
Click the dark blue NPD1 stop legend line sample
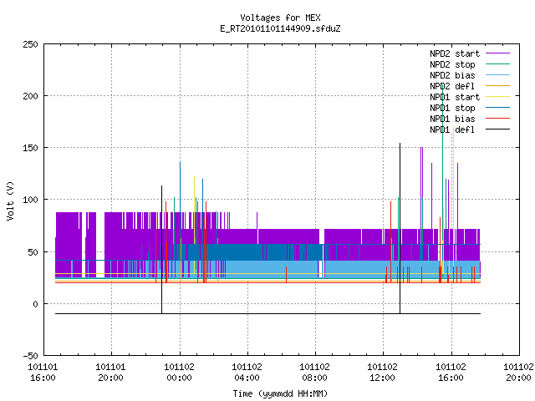pos(498,108)
